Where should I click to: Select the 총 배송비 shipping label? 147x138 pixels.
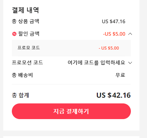[x=22, y=75]
